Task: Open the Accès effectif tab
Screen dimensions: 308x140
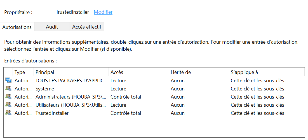Action: pyautogui.click(x=87, y=27)
